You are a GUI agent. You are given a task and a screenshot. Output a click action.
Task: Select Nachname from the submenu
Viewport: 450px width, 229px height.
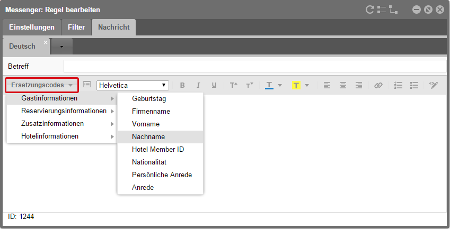(146, 136)
